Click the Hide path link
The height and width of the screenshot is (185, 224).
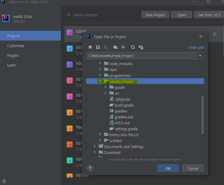point(196,47)
